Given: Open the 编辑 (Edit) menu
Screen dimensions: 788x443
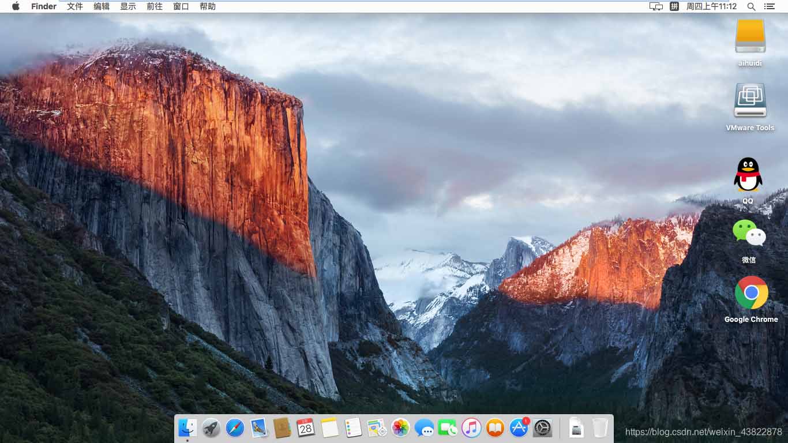Looking at the screenshot, I should coord(102,6).
